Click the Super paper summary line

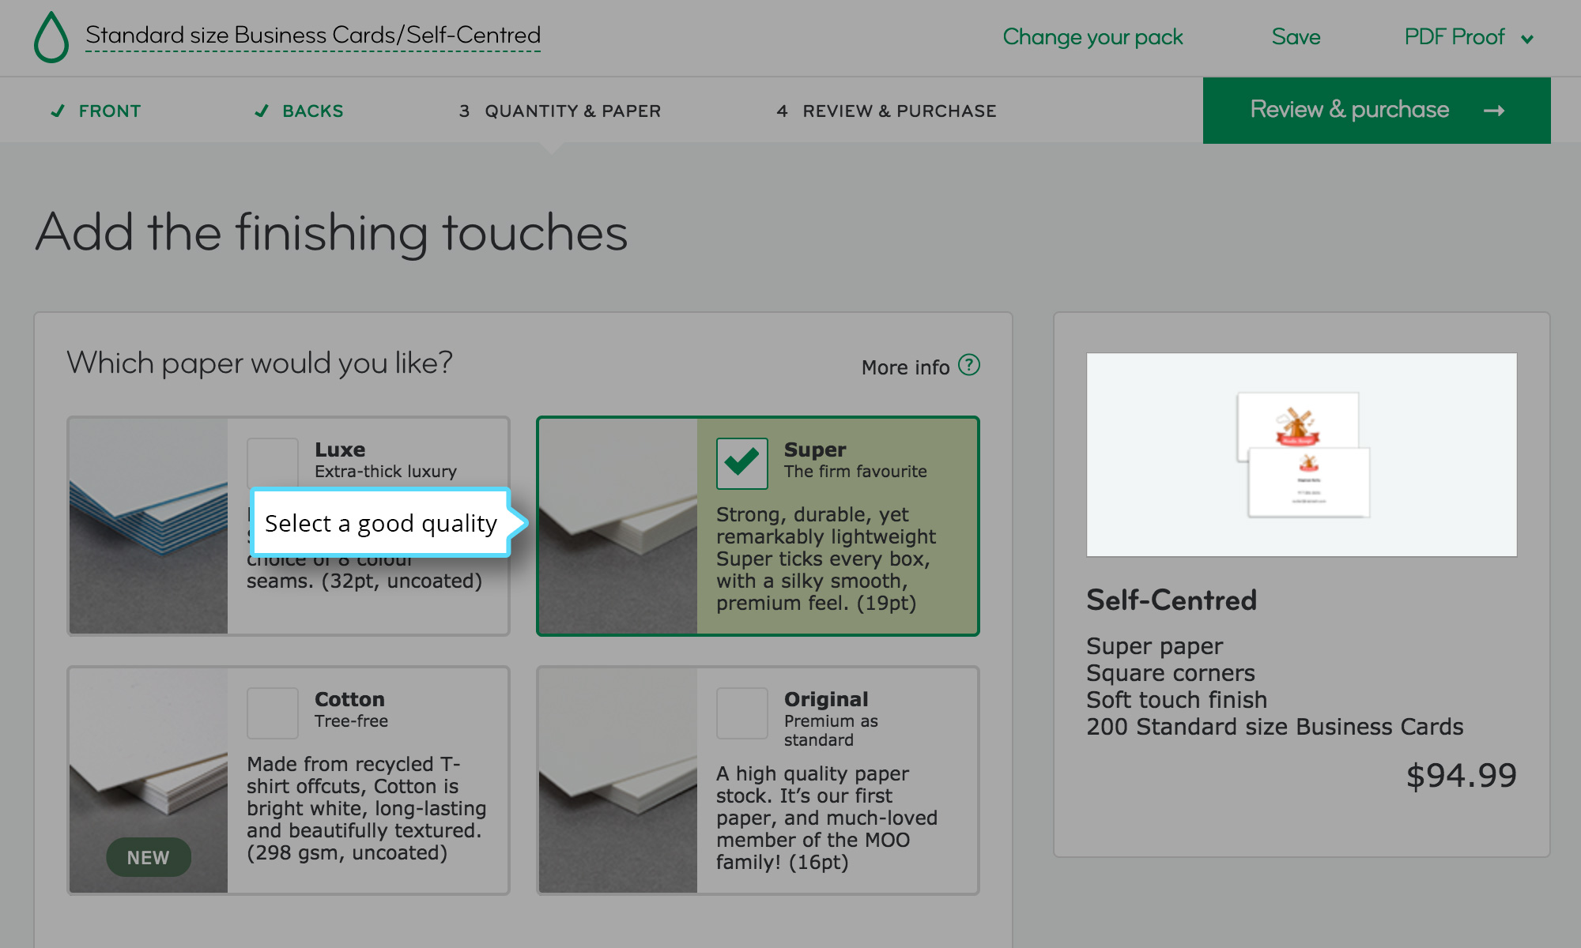(1154, 646)
